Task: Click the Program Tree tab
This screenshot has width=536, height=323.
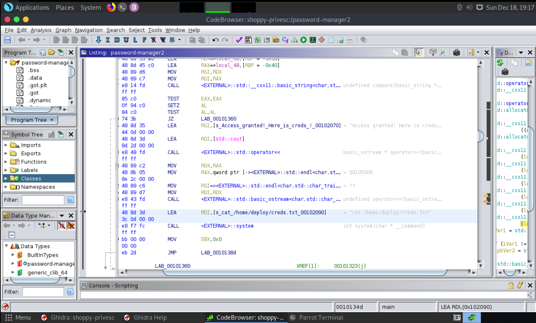Action: tap(29, 120)
